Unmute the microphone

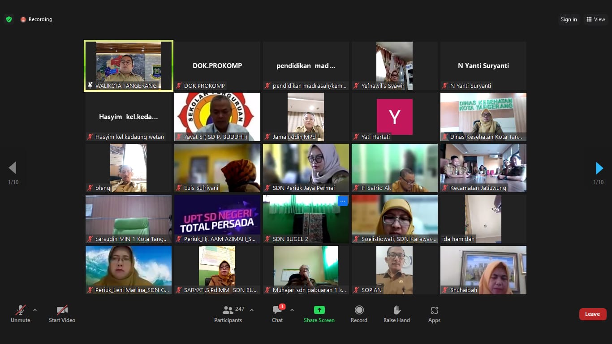20,310
